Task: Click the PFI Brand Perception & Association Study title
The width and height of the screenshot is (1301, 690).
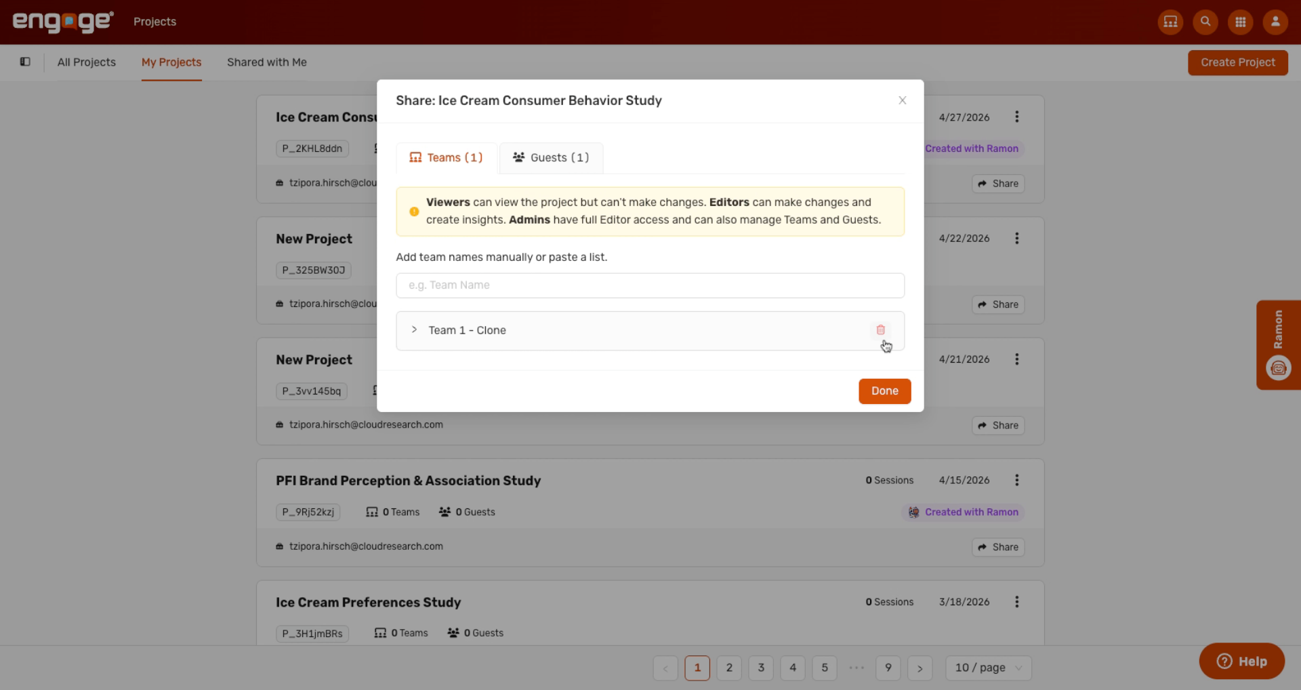Action: pos(408,481)
